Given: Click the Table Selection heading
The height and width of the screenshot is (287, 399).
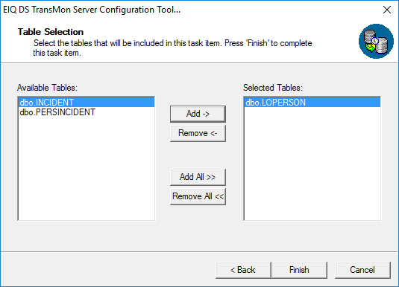Looking at the screenshot, I should point(51,32).
